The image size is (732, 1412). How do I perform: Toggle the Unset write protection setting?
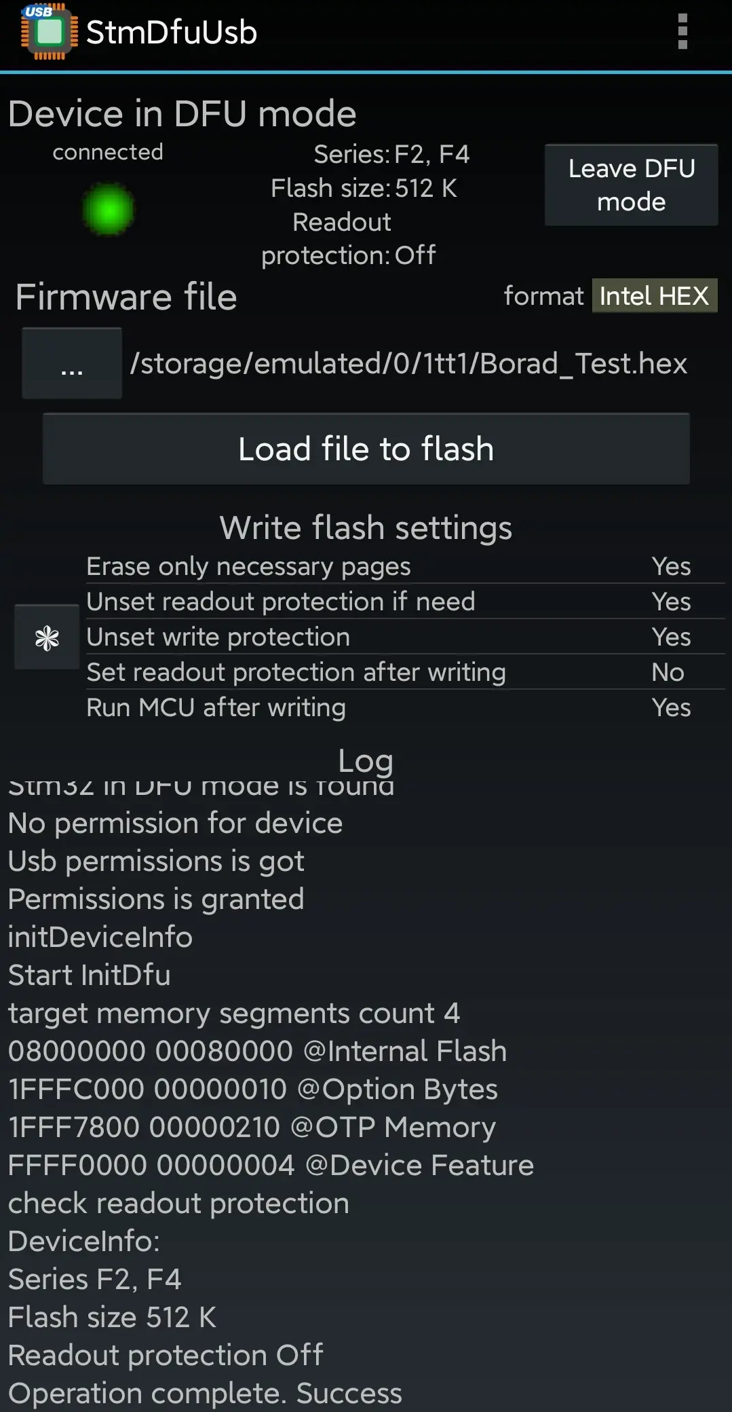[x=404, y=637]
